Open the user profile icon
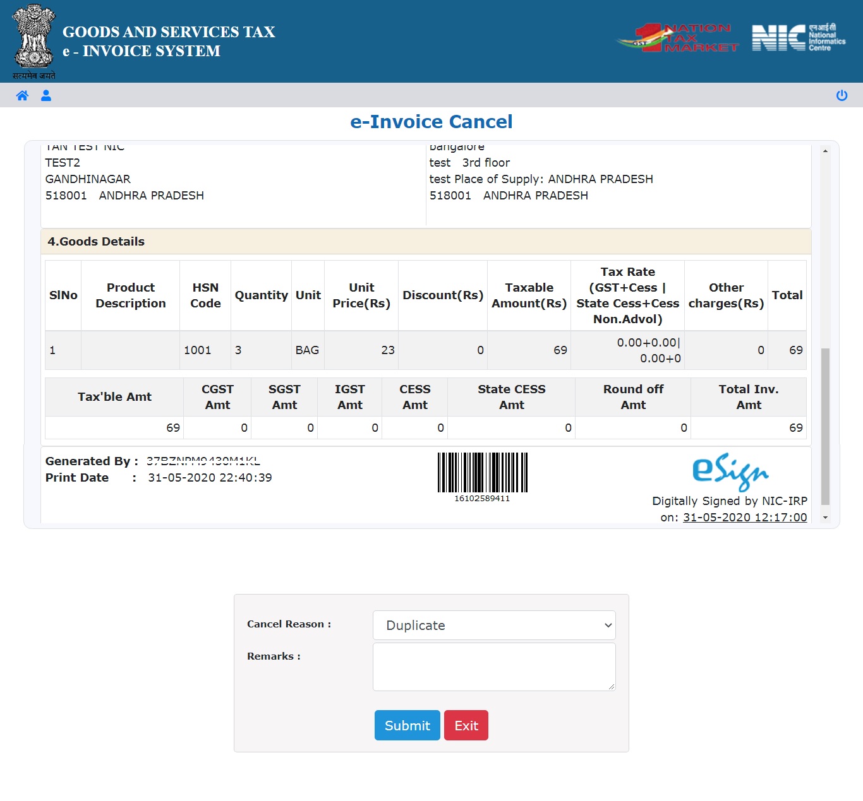The width and height of the screenshot is (863, 801). 46,95
